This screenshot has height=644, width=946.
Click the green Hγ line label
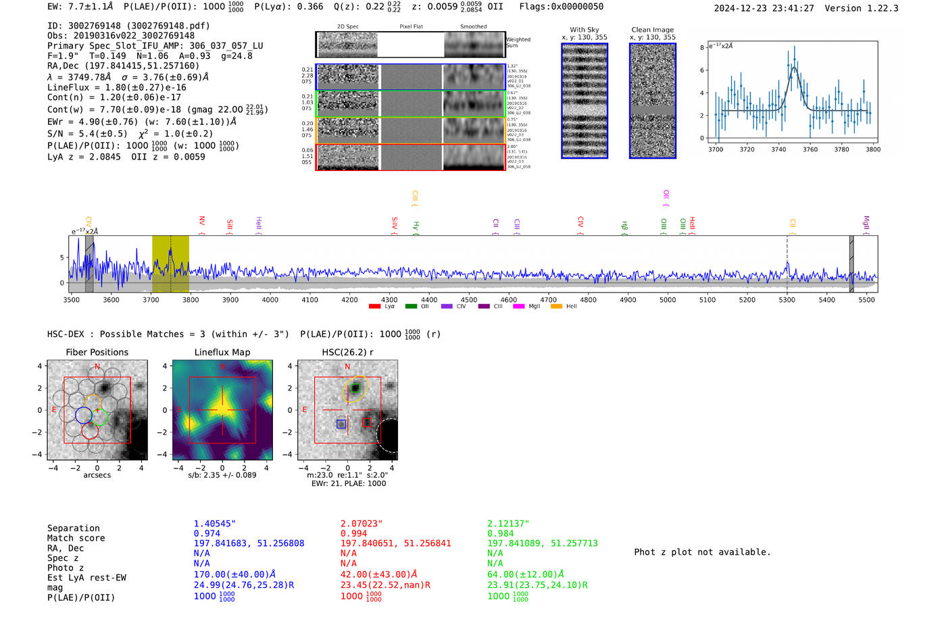click(416, 228)
